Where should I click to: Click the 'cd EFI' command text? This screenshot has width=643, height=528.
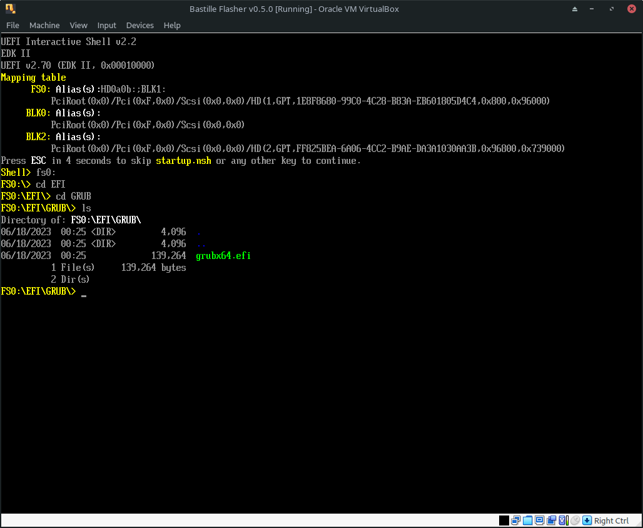click(x=51, y=185)
